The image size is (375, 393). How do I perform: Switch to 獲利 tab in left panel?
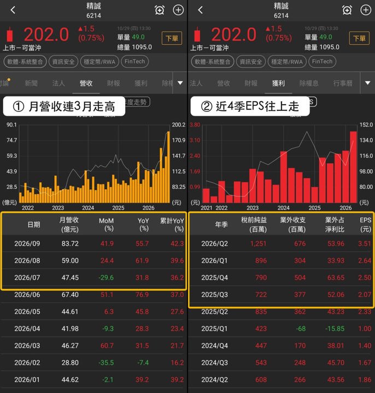click(141, 83)
